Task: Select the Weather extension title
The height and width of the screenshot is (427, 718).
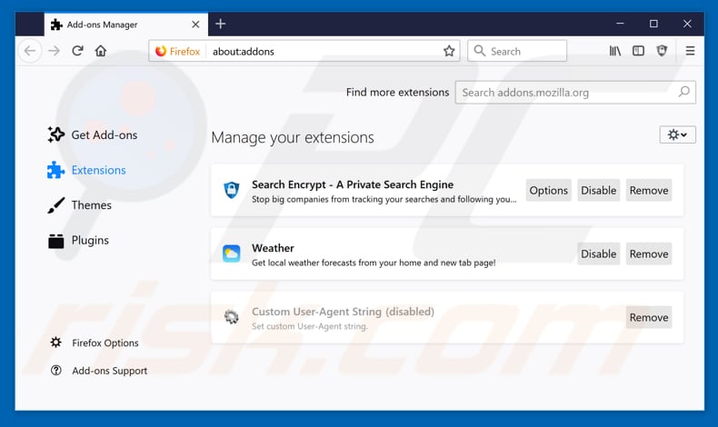Action: (273, 248)
